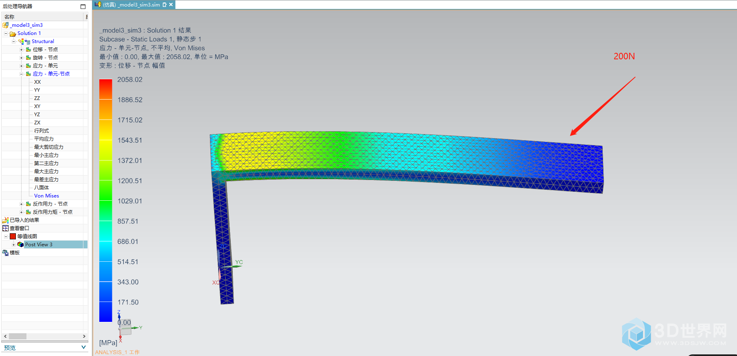Screen dimensions: 737x356
Task: Select the ZZ stress component
Action: [x=37, y=98]
